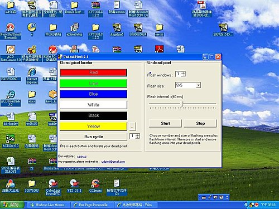279x209 pixels.
Task: Click the Stop button
Action: click(x=200, y=123)
